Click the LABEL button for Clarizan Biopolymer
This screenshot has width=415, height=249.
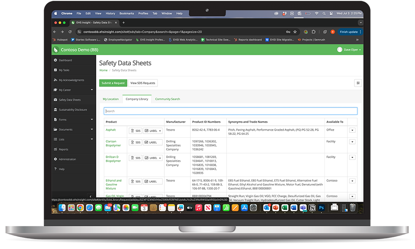[x=151, y=142]
